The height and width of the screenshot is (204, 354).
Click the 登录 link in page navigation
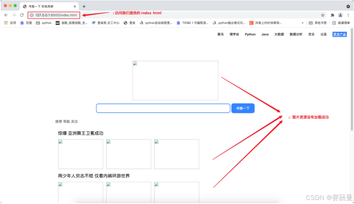point(311,34)
